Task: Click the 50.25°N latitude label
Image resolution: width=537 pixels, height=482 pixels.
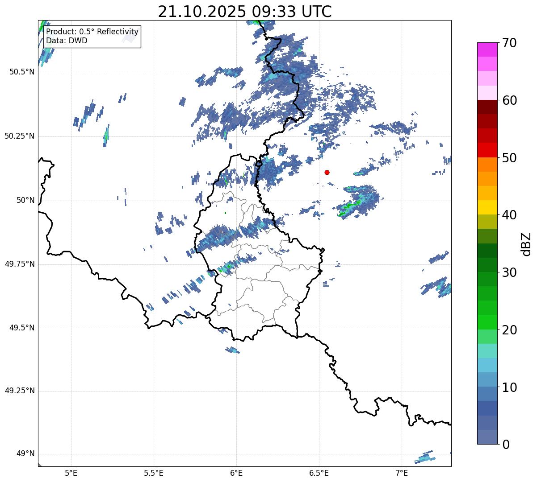Action: pos(20,136)
